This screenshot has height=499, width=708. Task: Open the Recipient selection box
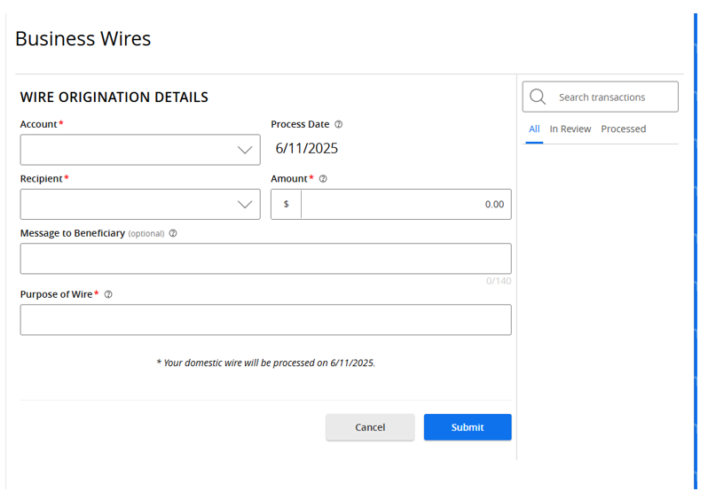(140, 205)
